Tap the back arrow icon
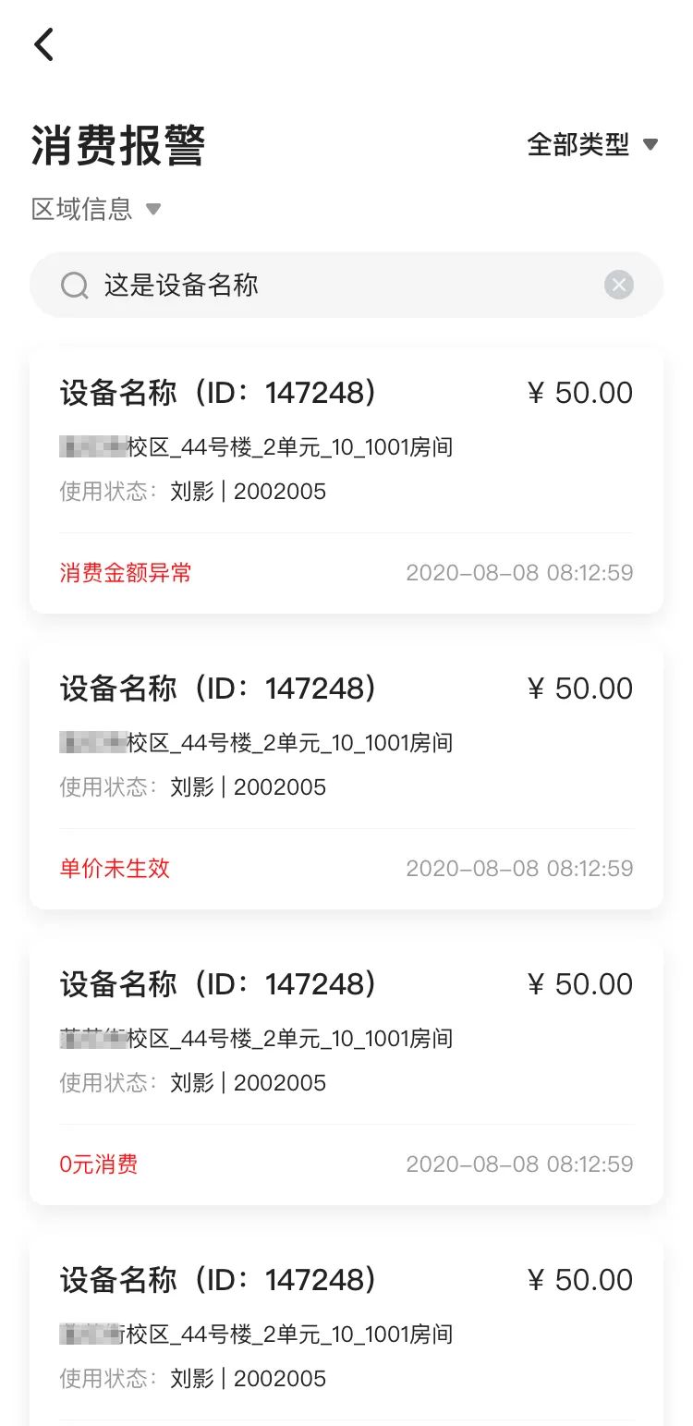 pos(44,44)
